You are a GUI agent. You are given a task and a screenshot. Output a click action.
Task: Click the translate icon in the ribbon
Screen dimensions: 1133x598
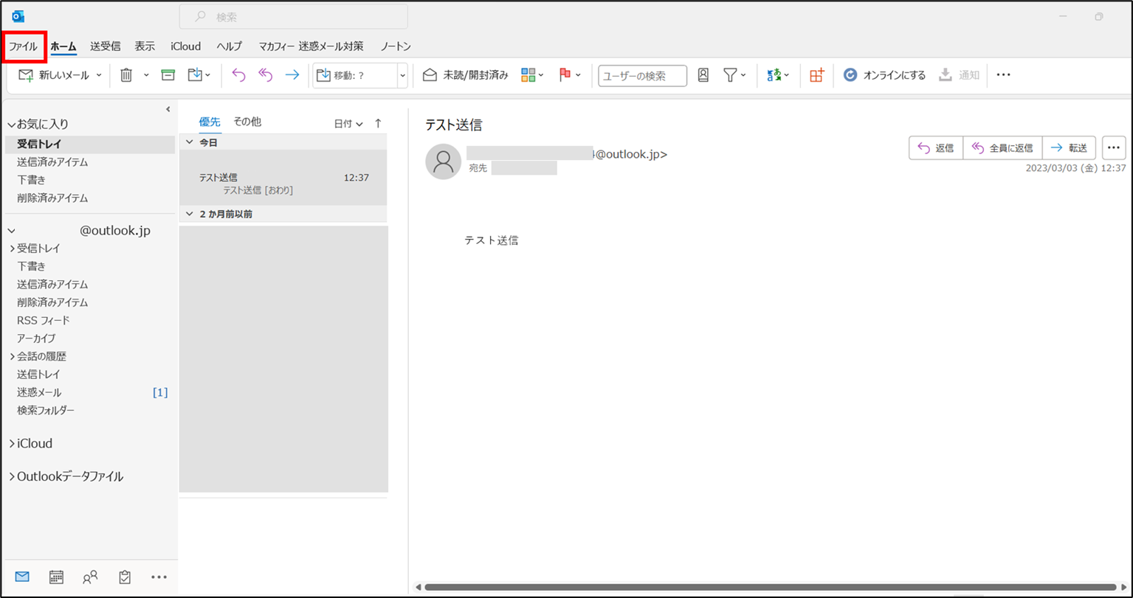click(774, 74)
